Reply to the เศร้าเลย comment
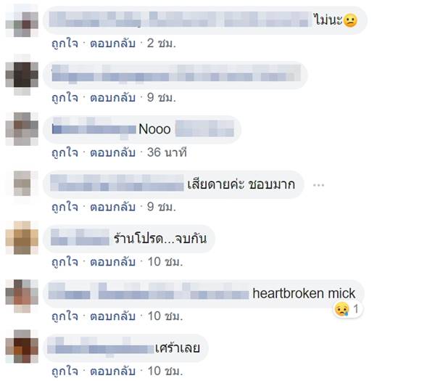Viewport: 435px width, 381px height. (112, 371)
